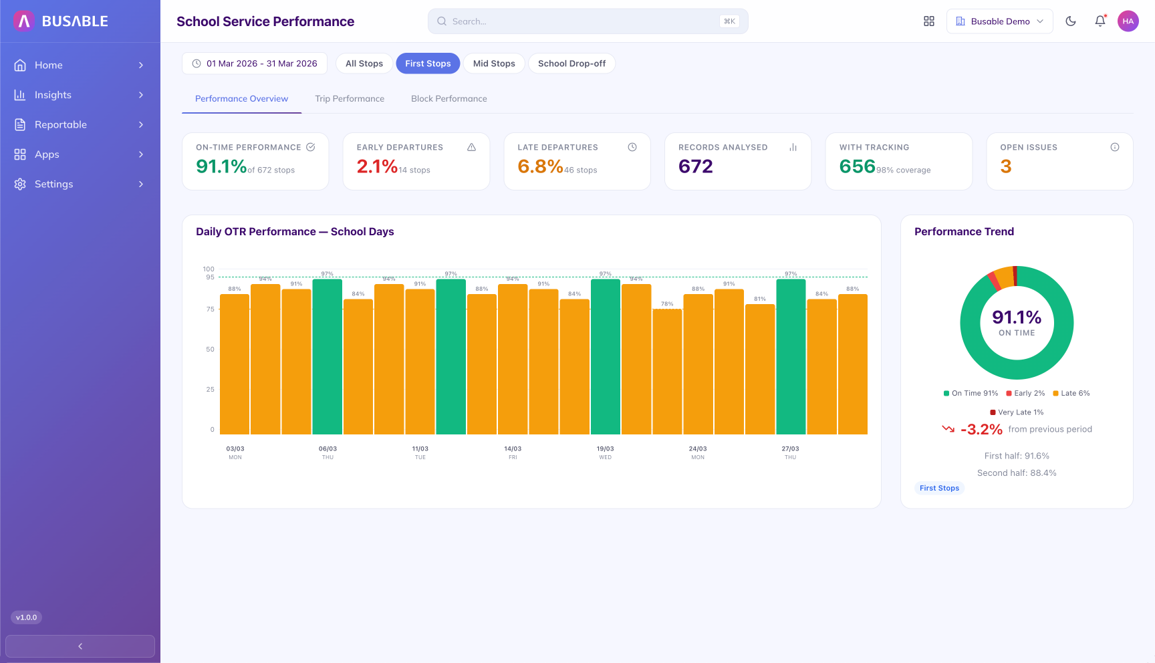Image resolution: width=1155 pixels, height=663 pixels.
Task: Expand the Reportable menu chevron
Action: (141, 124)
